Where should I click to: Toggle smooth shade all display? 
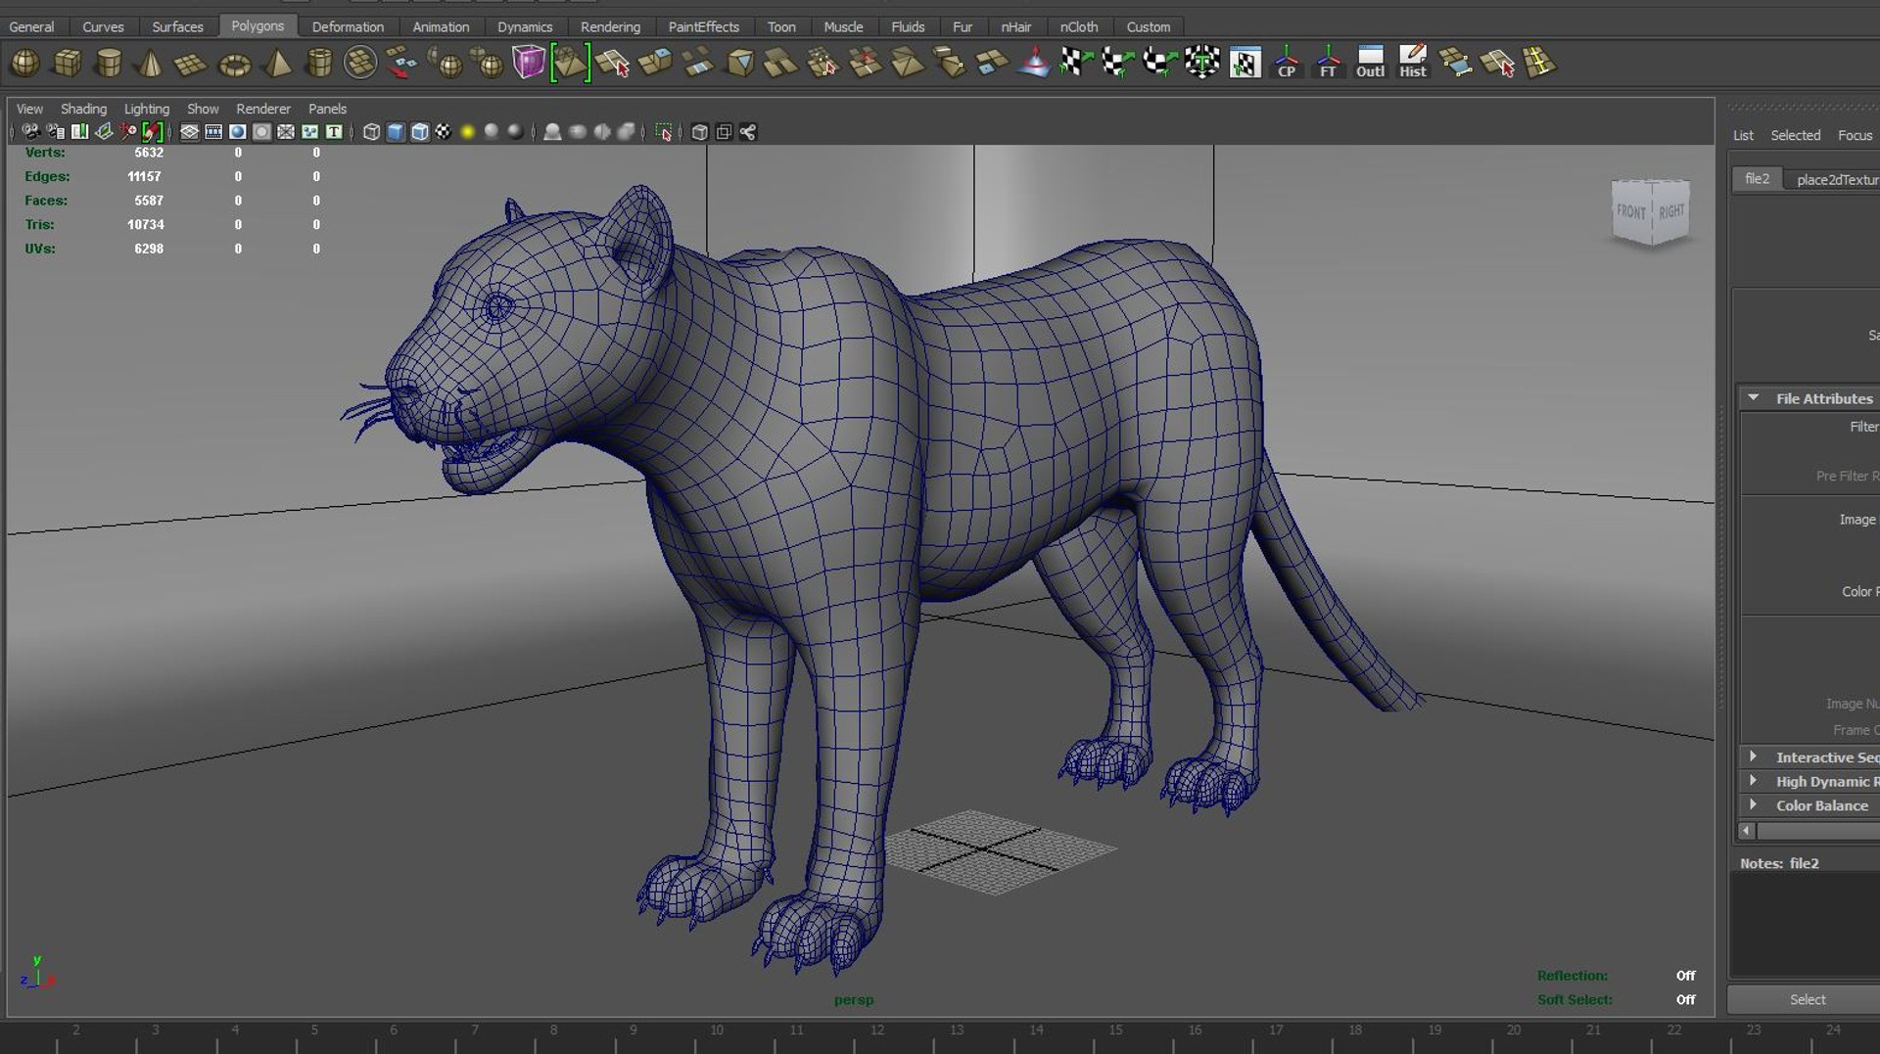tap(396, 132)
